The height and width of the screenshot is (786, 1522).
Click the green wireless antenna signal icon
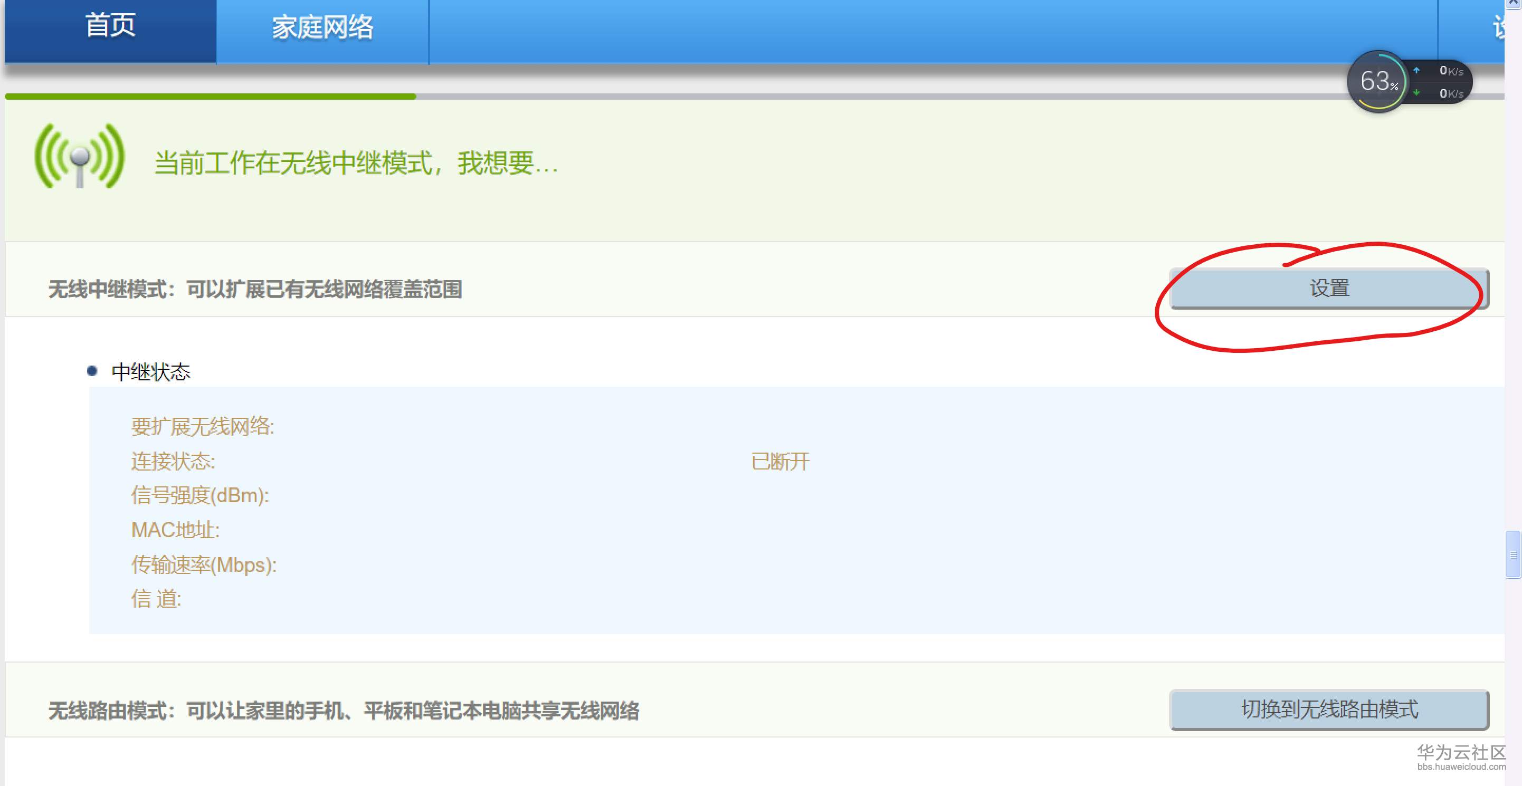[80, 156]
